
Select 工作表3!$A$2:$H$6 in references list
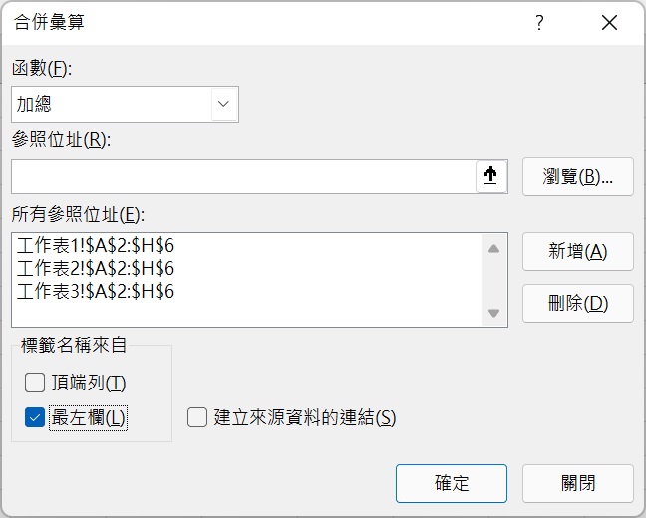point(96,292)
